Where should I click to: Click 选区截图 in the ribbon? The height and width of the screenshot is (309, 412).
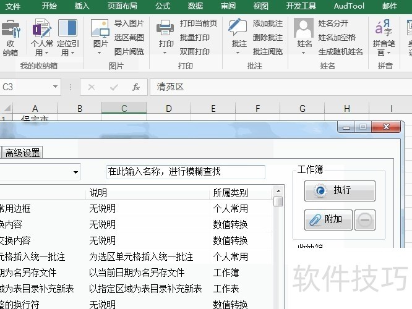tap(129, 38)
